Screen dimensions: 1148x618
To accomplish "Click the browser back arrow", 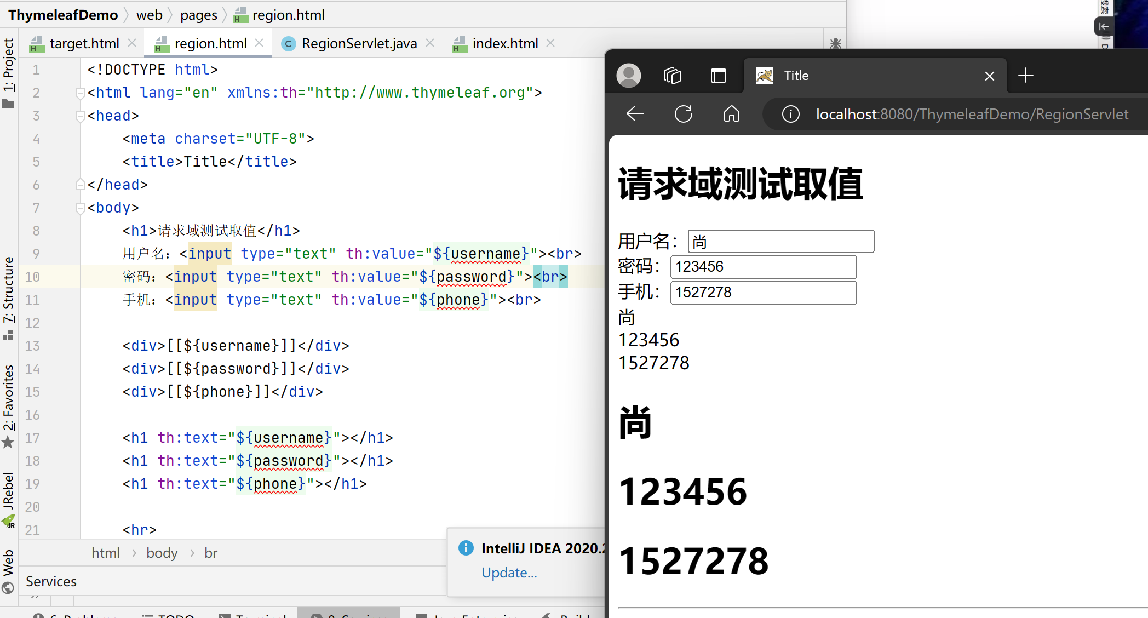I will click(635, 114).
